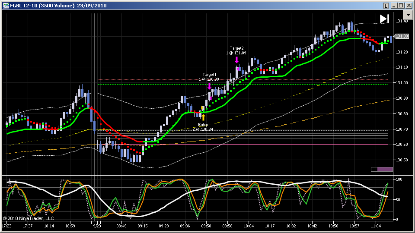
Task: Click the 10:04 time axis label
Action: [x=249, y=226]
